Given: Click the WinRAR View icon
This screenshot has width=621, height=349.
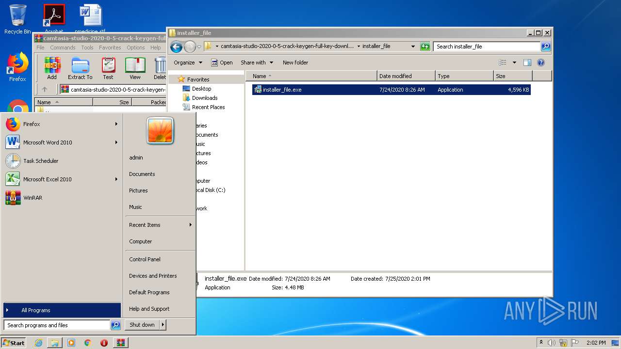Looking at the screenshot, I should 135,68.
